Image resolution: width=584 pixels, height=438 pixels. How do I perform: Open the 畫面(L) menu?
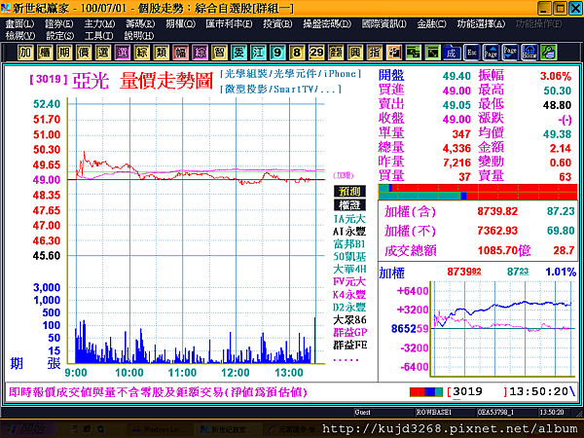tap(19, 23)
